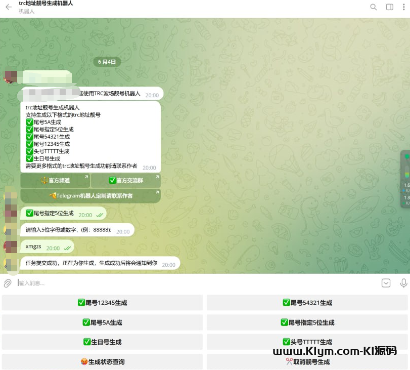Choose 生日号生成 keyboard button
Screen dimensions: 410x370
(x=102, y=342)
